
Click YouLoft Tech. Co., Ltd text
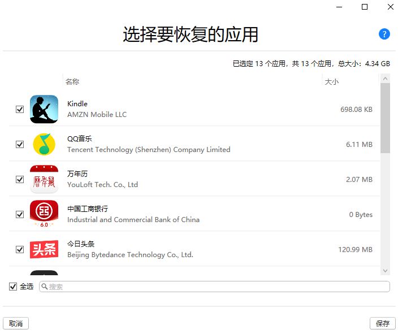pos(102,184)
